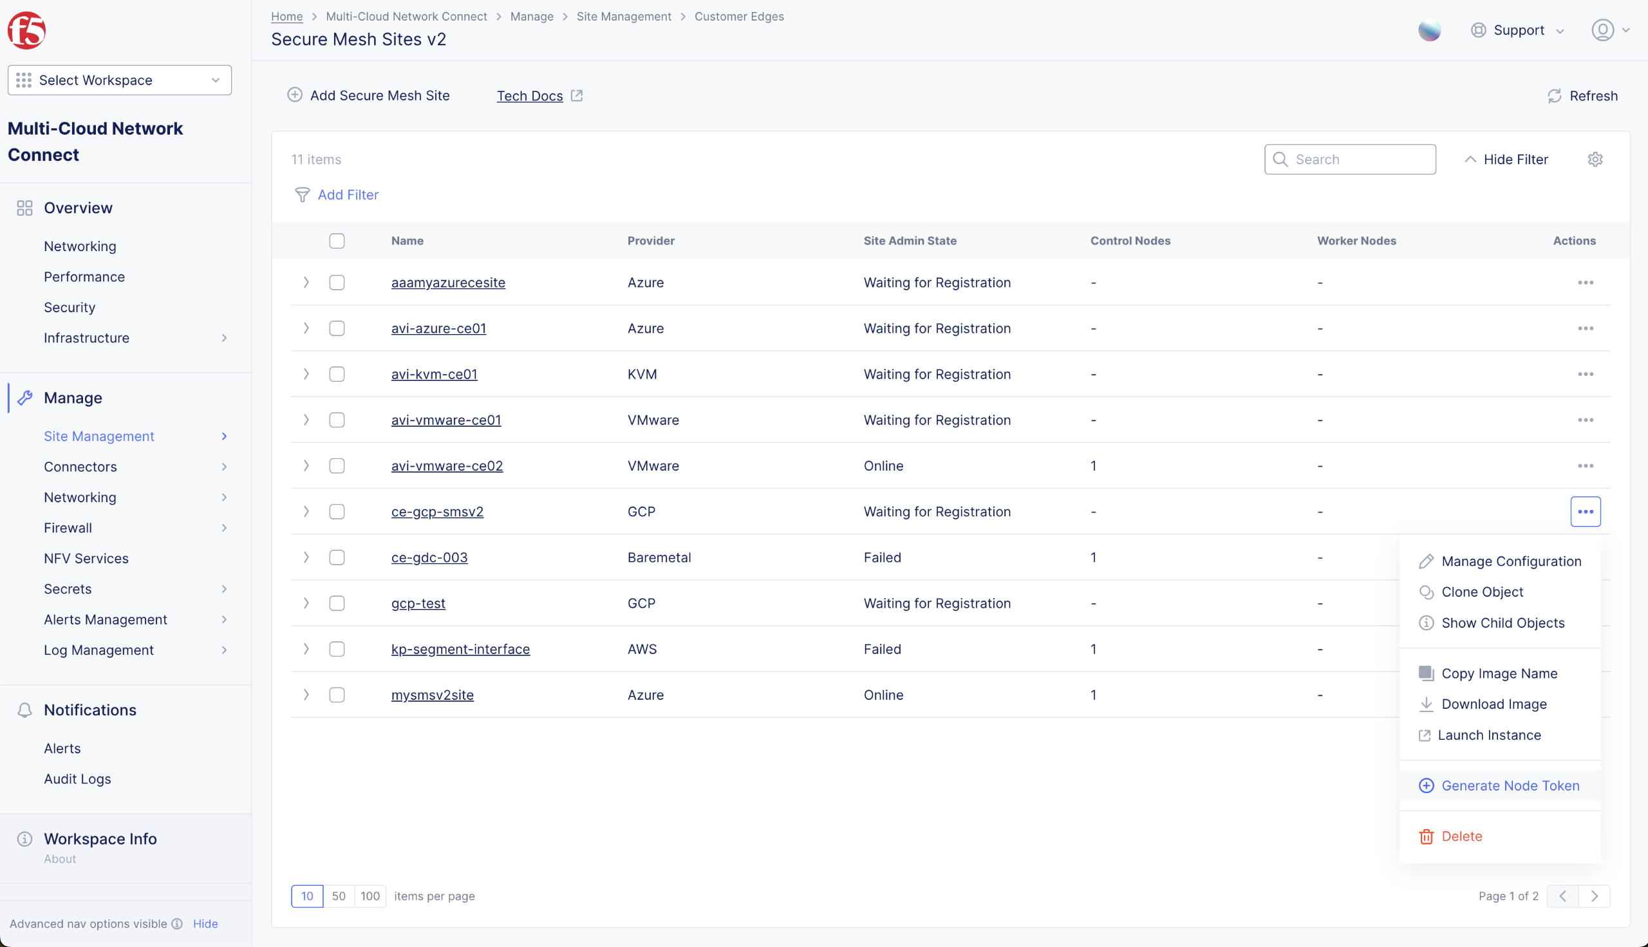Expand the avi-vmware-ce02 row chevron
Screen dimensions: 1648x947
[306, 465]
